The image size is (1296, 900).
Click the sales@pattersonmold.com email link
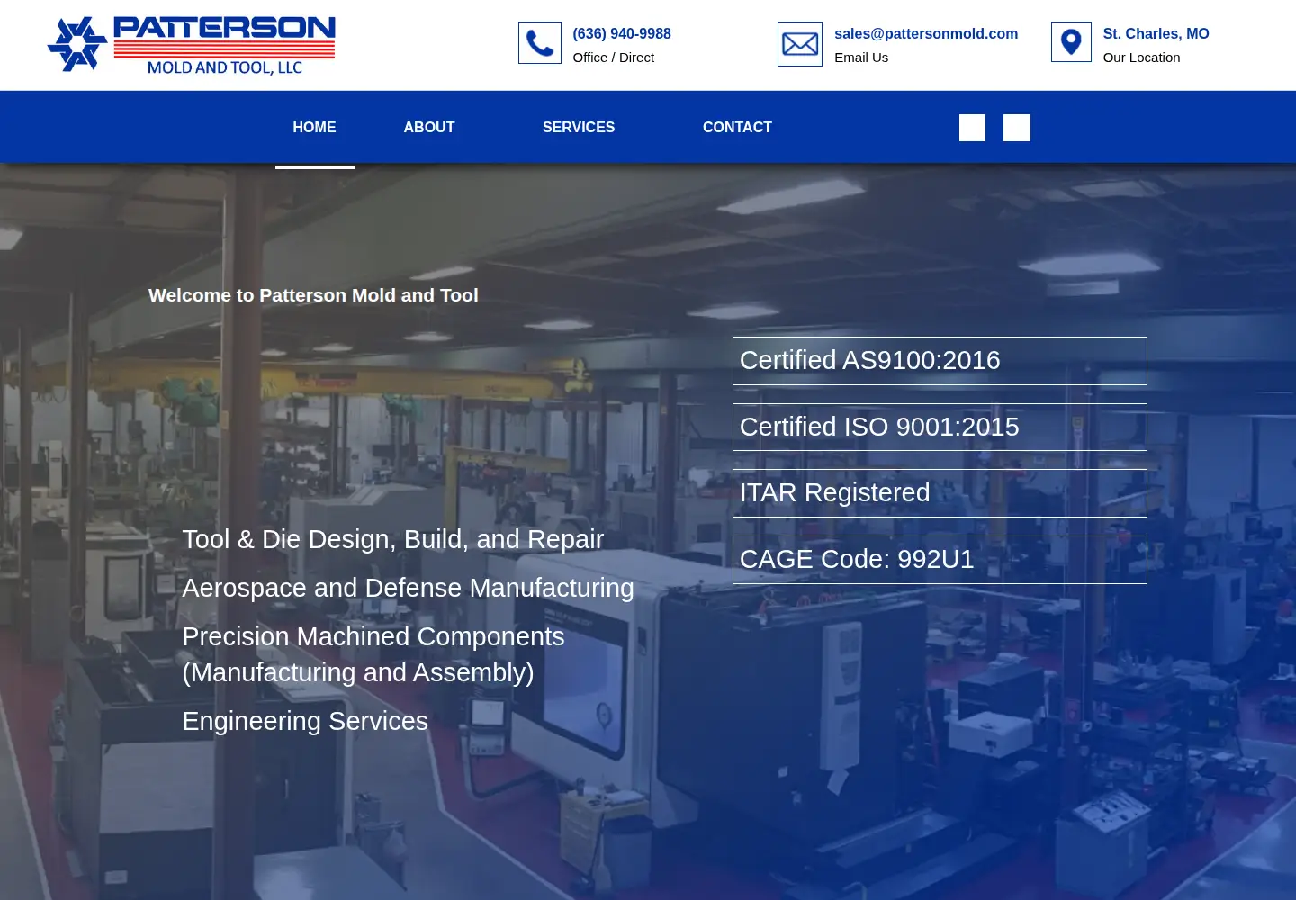click(x=926, y=33)
